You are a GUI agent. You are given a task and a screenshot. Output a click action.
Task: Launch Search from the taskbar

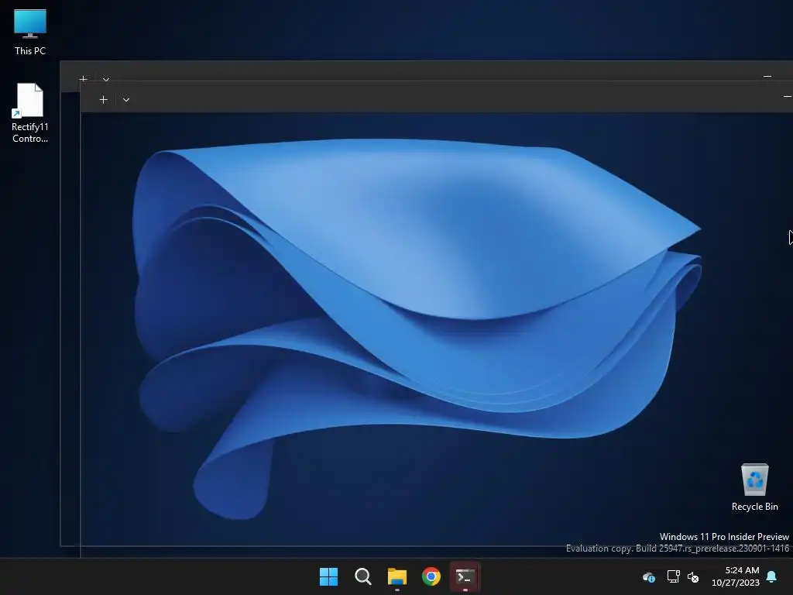[x=362, y=576]
